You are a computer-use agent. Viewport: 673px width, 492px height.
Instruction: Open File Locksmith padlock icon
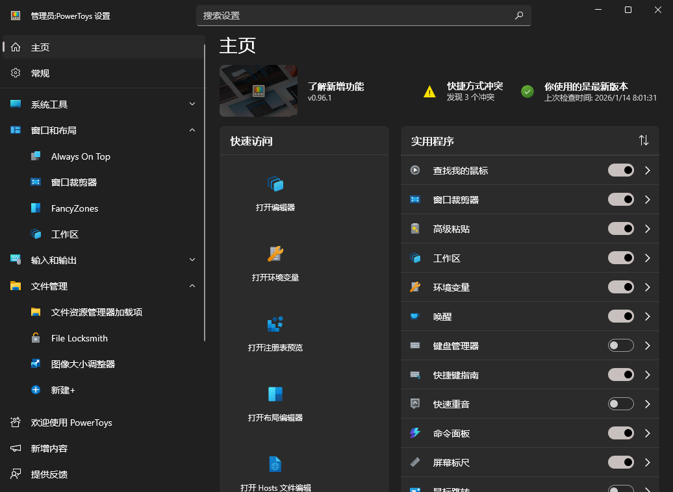click(36, 338)
